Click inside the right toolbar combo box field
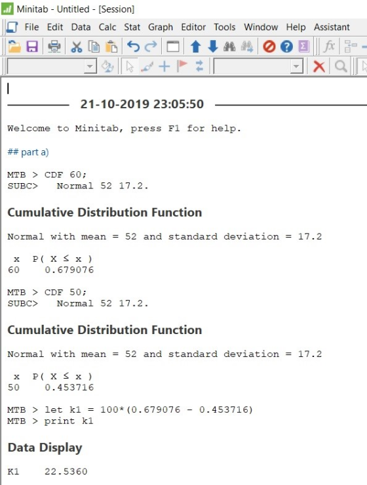Viewport: 367px width, 485px height. coord(252,66)
